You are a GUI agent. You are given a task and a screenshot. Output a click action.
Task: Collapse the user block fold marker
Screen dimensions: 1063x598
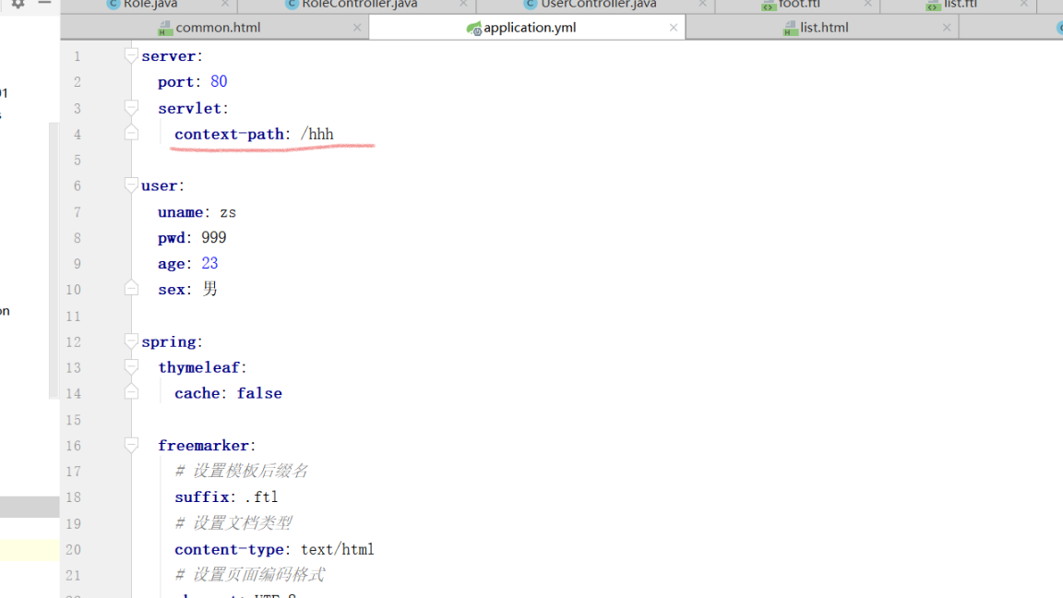(132, 185)
